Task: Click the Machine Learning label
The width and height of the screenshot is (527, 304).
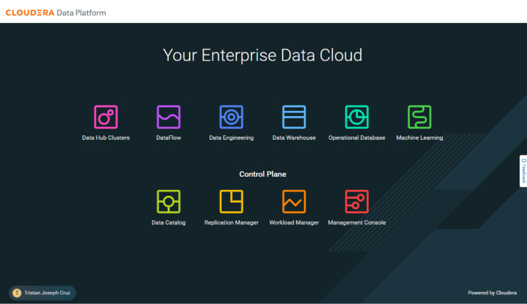Action: 419,138
